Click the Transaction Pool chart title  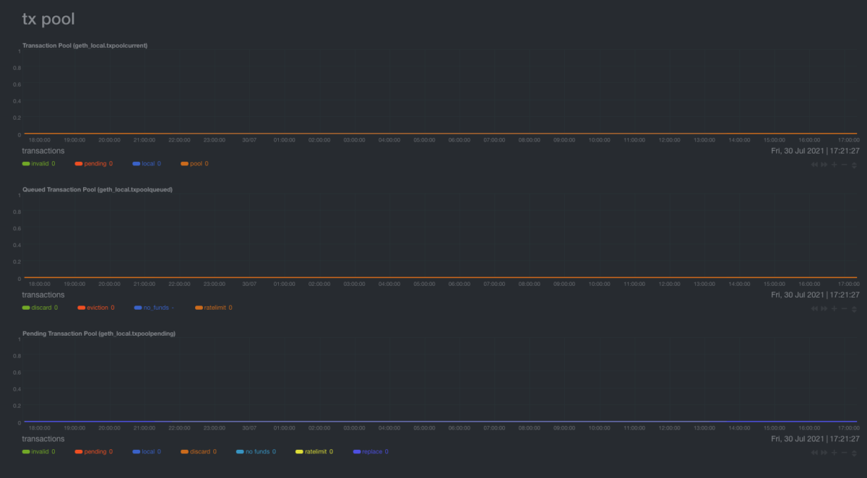(x=85, y=45)
